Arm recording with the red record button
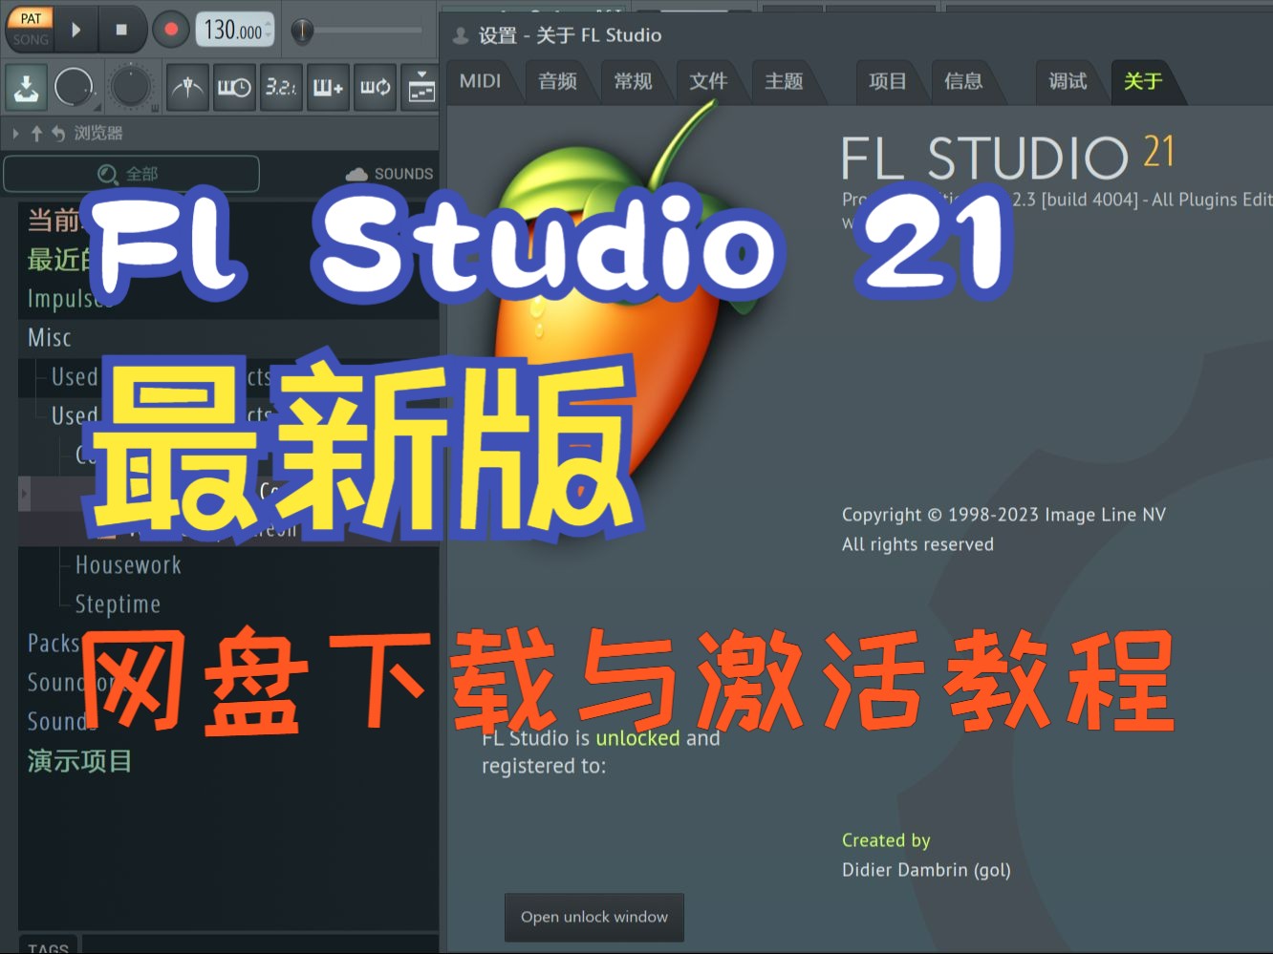The width and height of the screenshot is (1273, 954). coord(171,30)
